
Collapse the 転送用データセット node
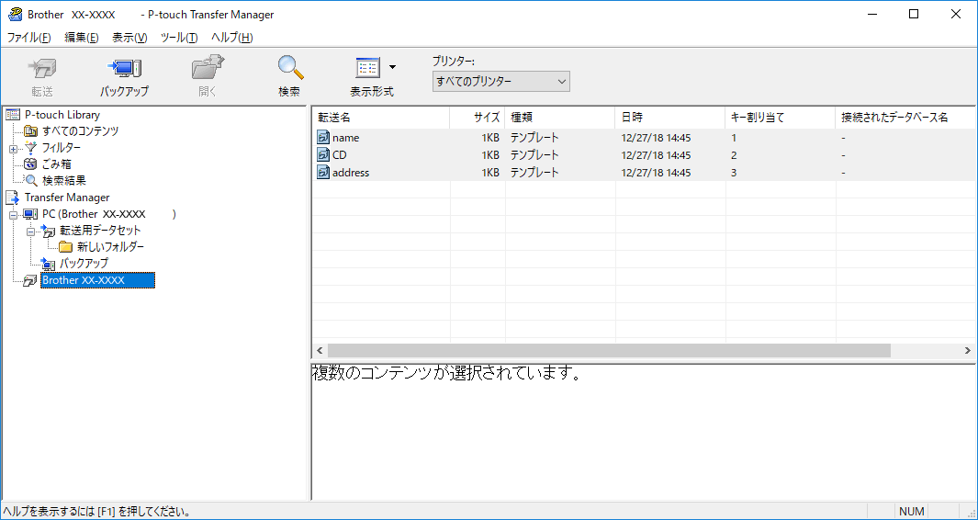click(x=30, y=231)
